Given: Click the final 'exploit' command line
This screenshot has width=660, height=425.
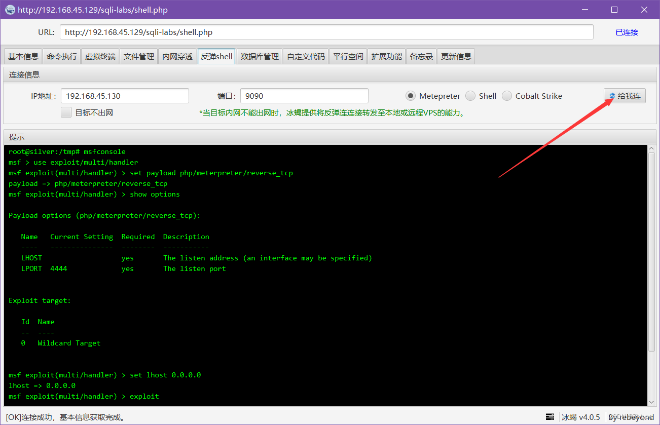Looking at the screenshot, I should 84,396.
